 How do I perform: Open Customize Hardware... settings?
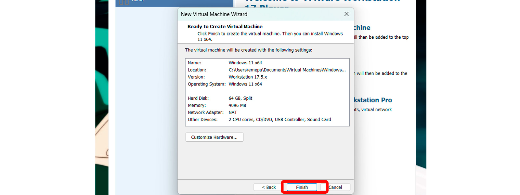(214, 137)
